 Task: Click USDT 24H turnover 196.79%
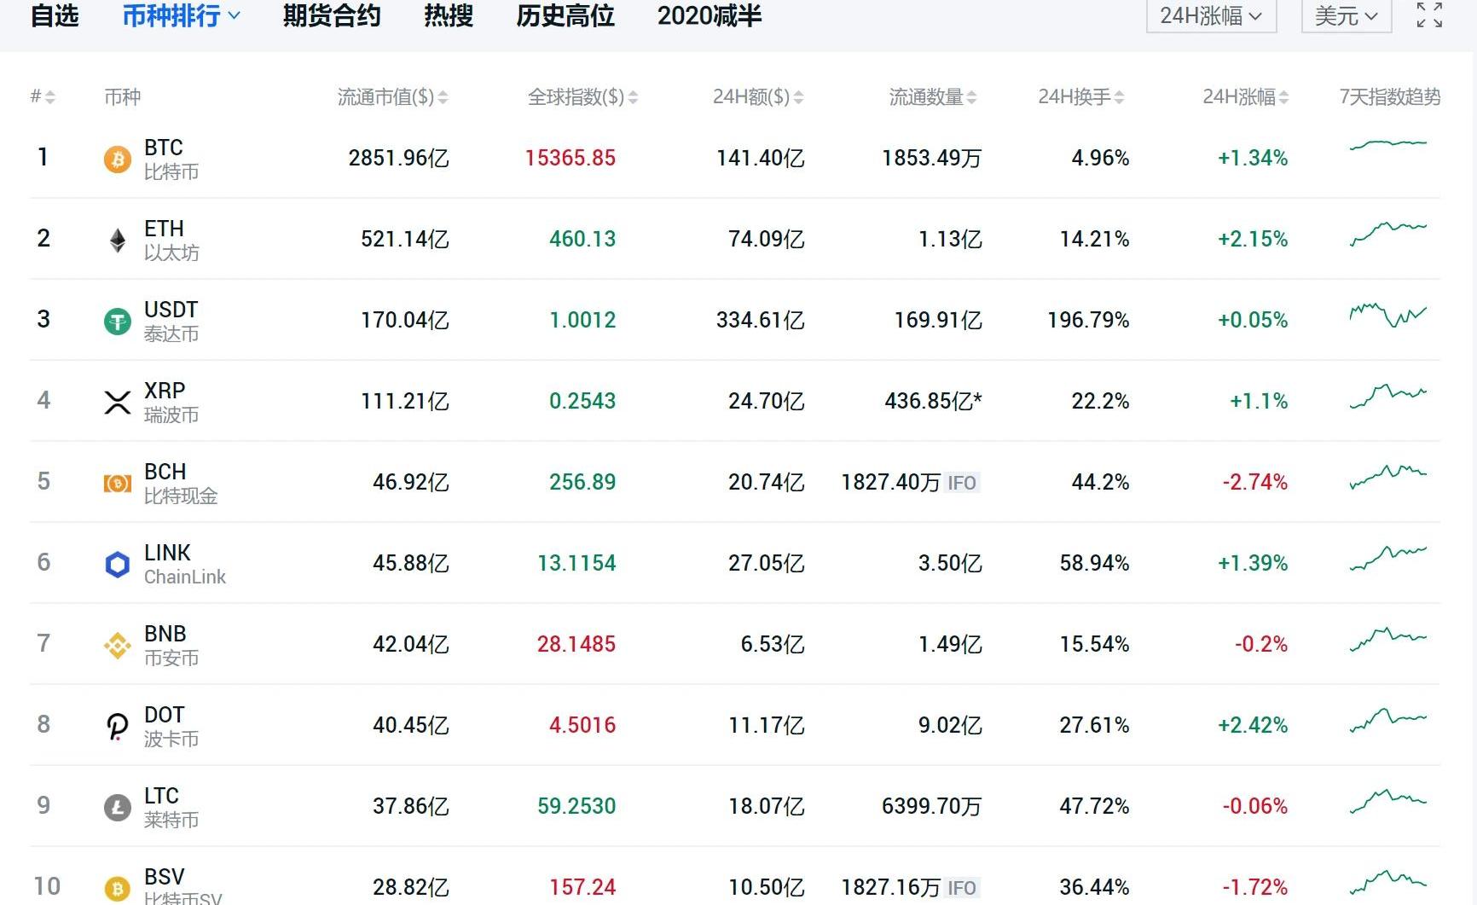click(x=1088, y=321)
